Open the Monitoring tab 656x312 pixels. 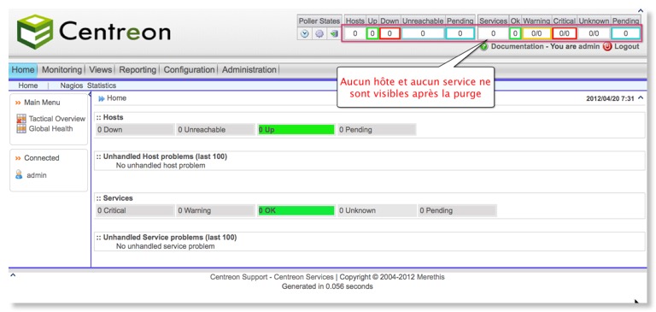(61, 70)
